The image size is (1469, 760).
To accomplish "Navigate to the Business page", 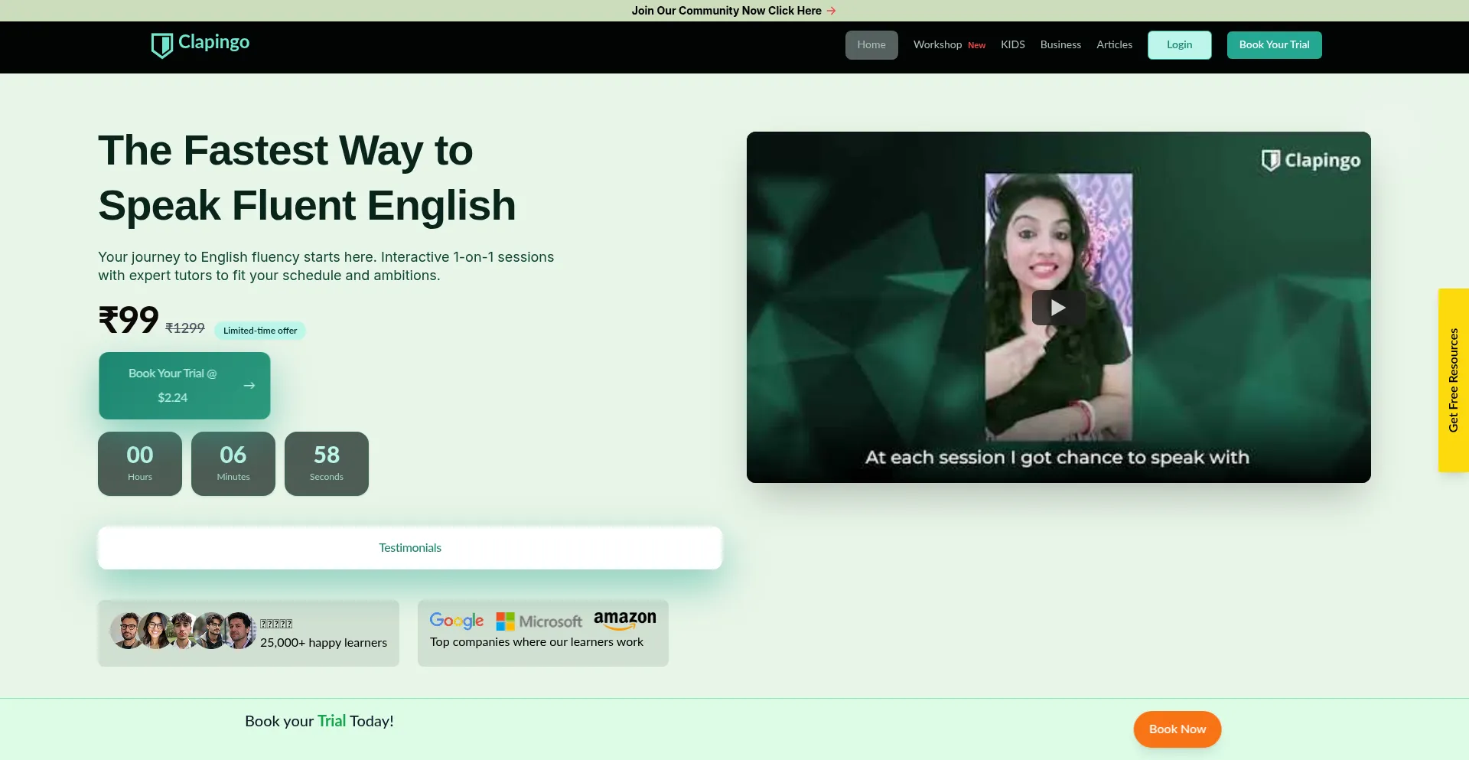I will [1060, 45].
